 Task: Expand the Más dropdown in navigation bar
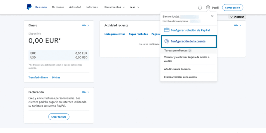[135, 7]
